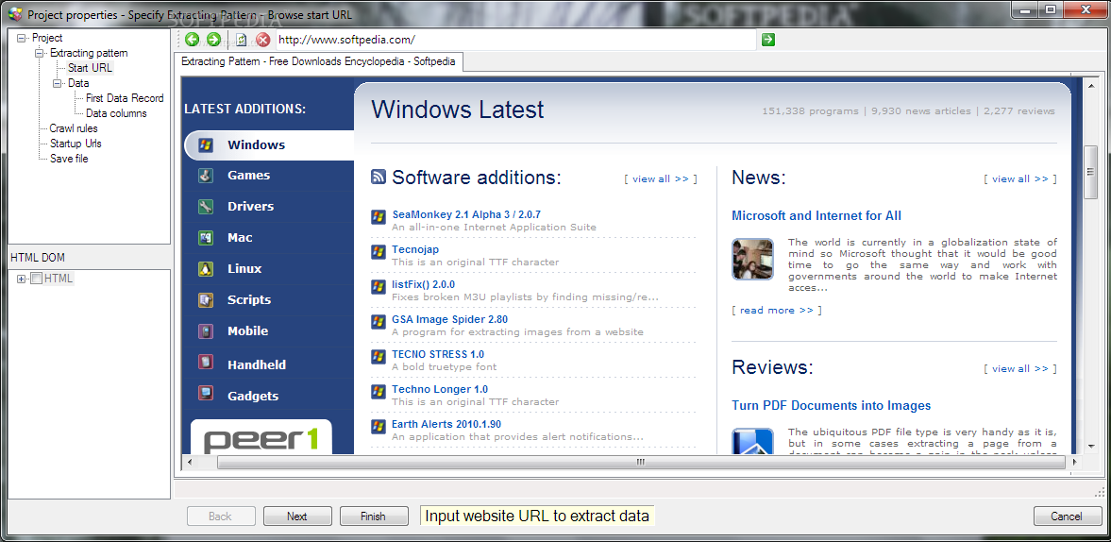Click the Windows icon beside Tecnojap entry
This screenshot has height=542, width=1111.
pos(379,251)
